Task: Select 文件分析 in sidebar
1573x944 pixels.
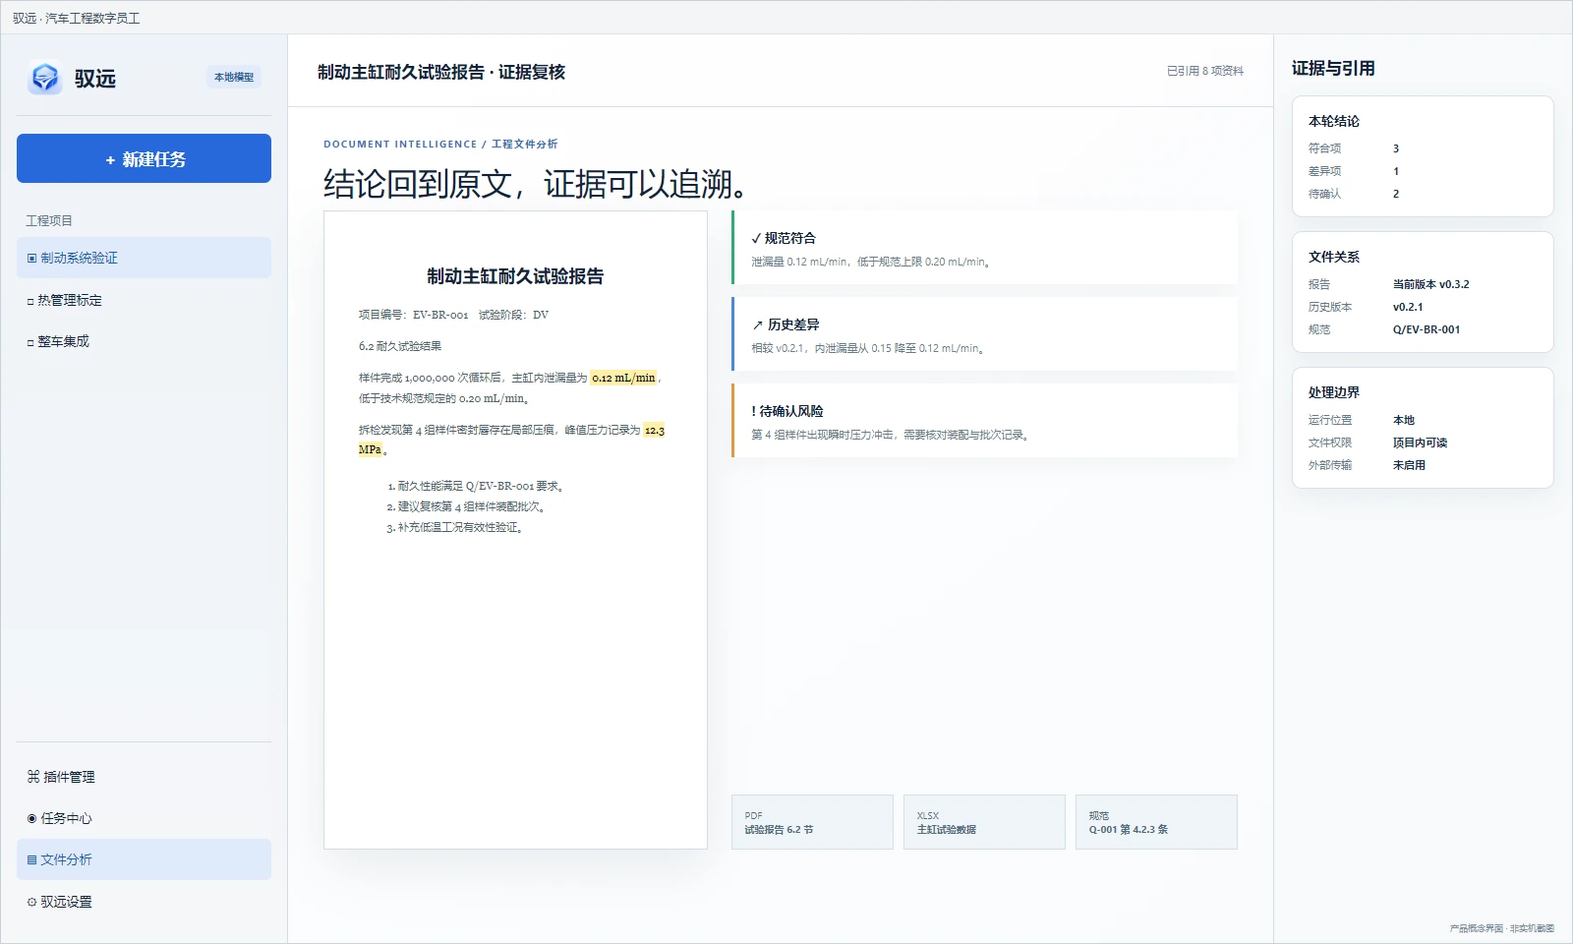Action: (x=144, y=859)
